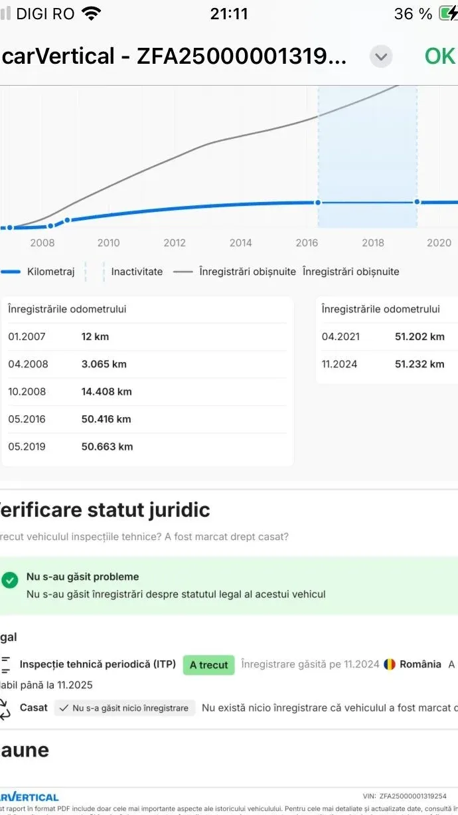Tap the 11.2024 odometer date
Viewport: 458px width, 815px height.
click(x=340, y=364)
